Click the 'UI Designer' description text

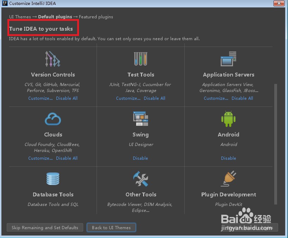[x=141, y=145]
